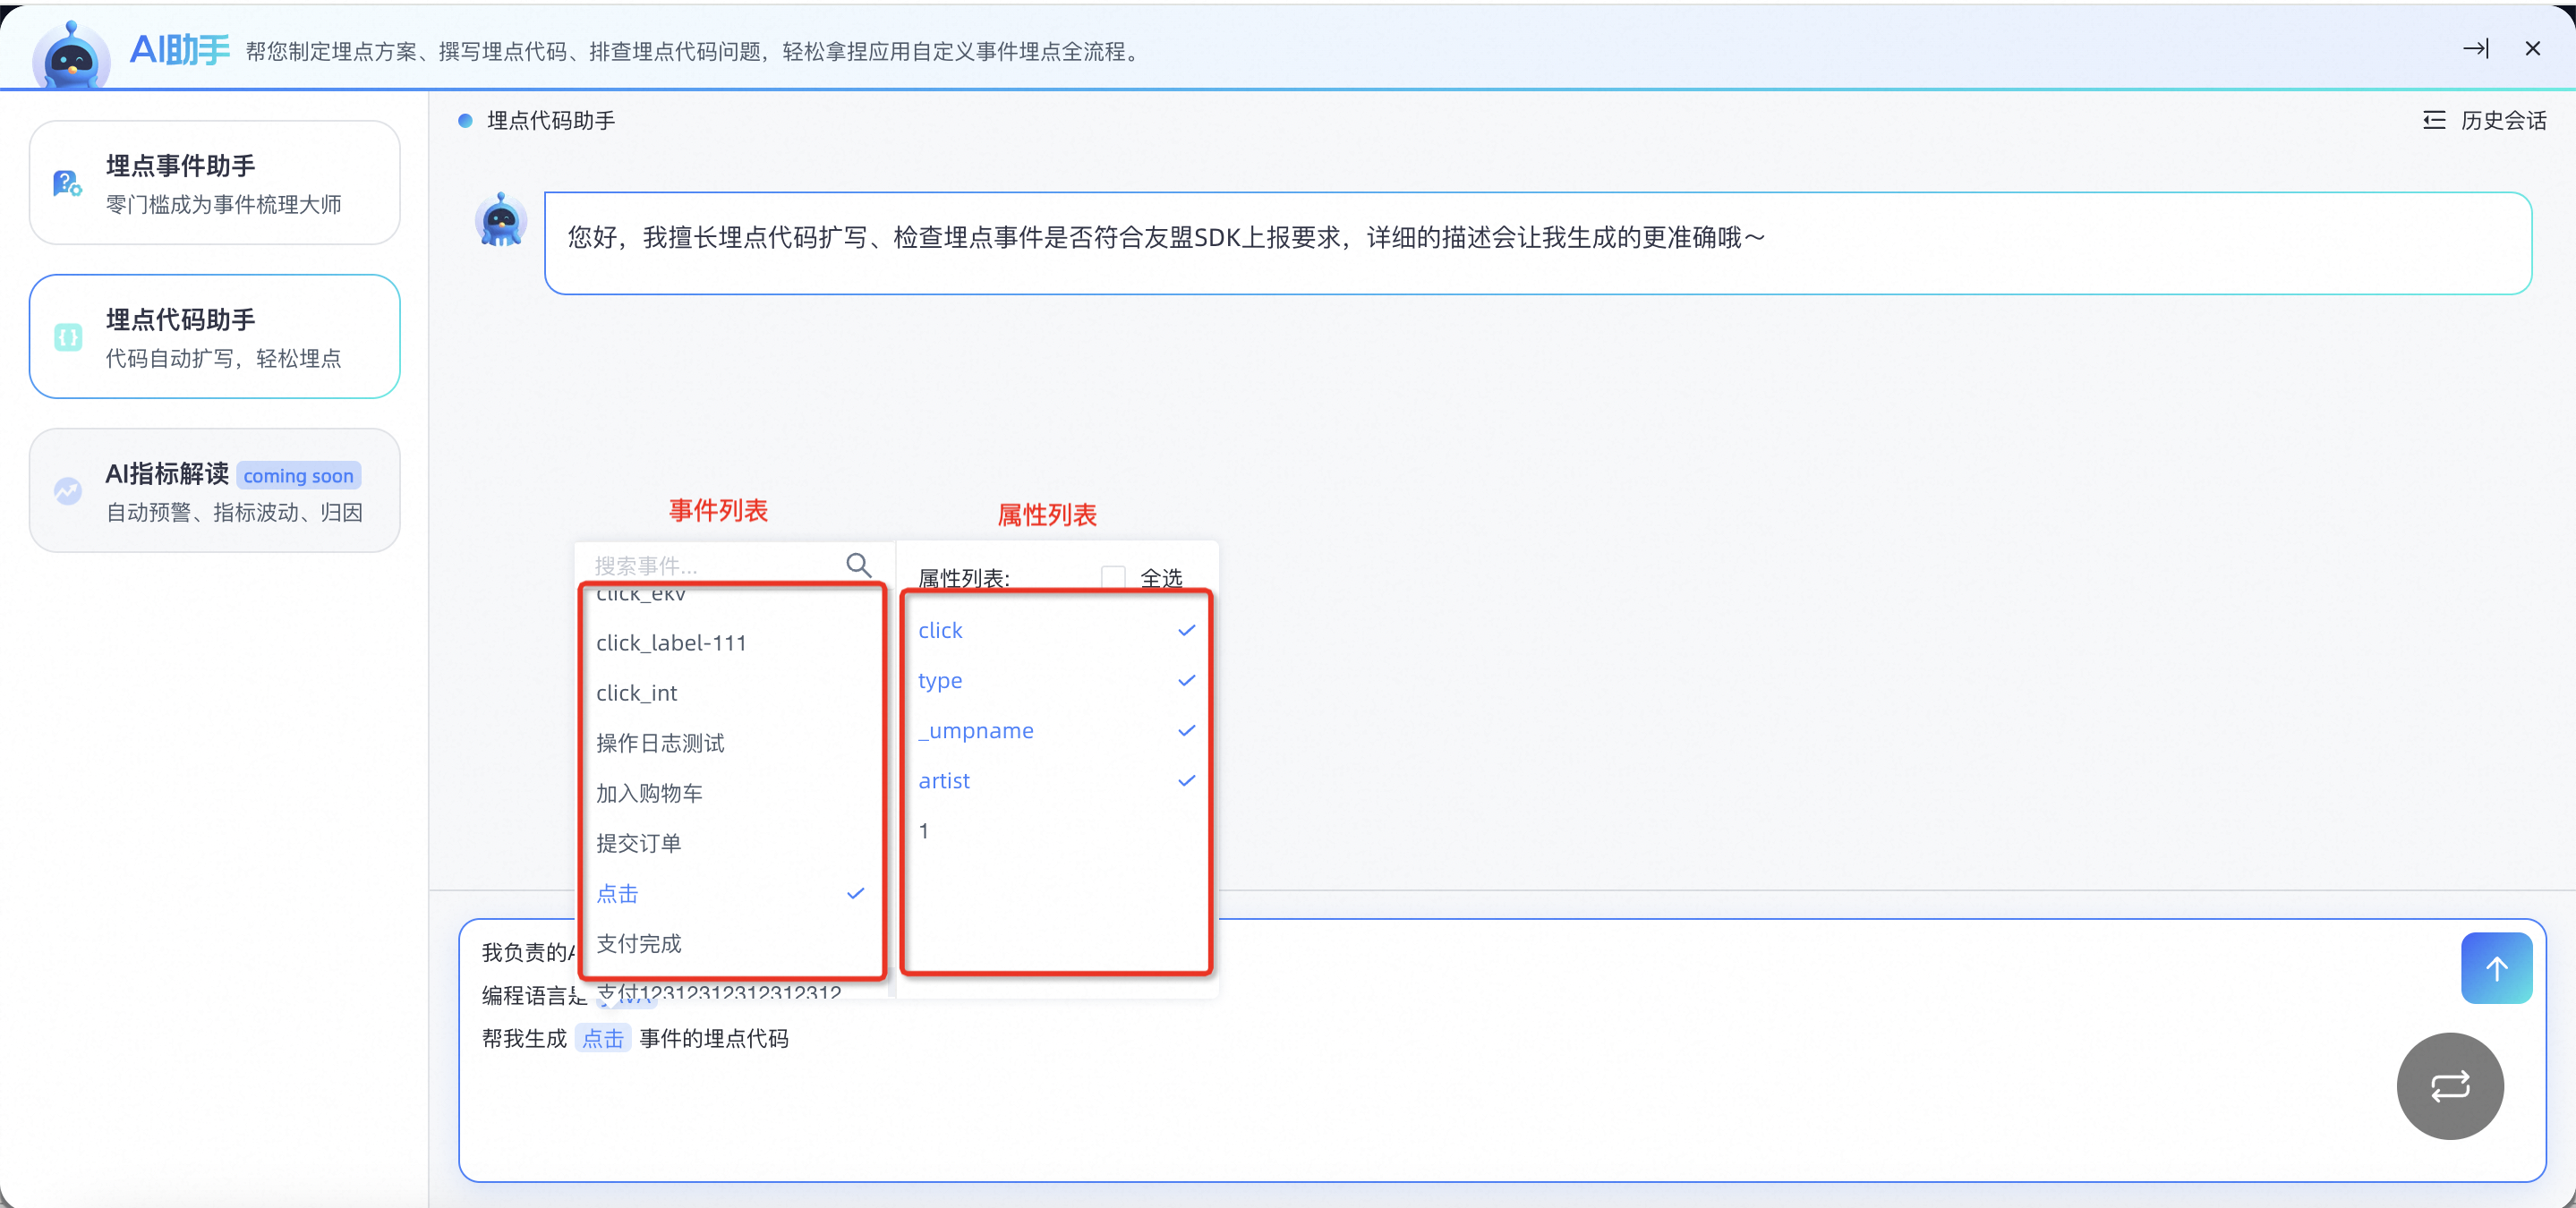This screenshot has height=1208, width=2576.
Task: Click the search magnifier icon in event list
Action: pyautogui.click(x=858, y=565)
